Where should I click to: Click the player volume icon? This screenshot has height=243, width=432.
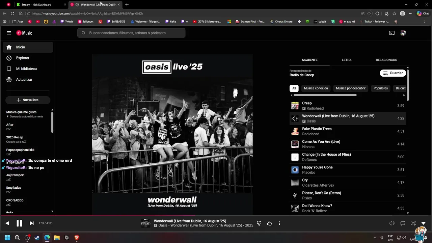pos(392,223)
